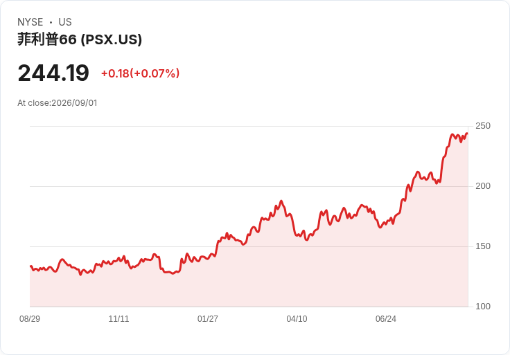
Task: Click the 01/27 date axis label
Action: pos(207,318)
